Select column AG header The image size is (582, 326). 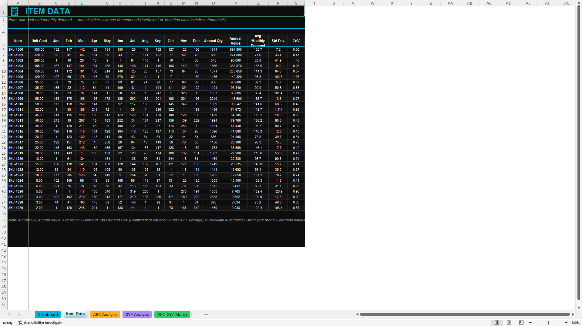[567, 3]
